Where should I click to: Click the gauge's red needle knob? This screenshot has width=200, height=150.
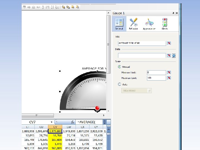coord(97,108)
